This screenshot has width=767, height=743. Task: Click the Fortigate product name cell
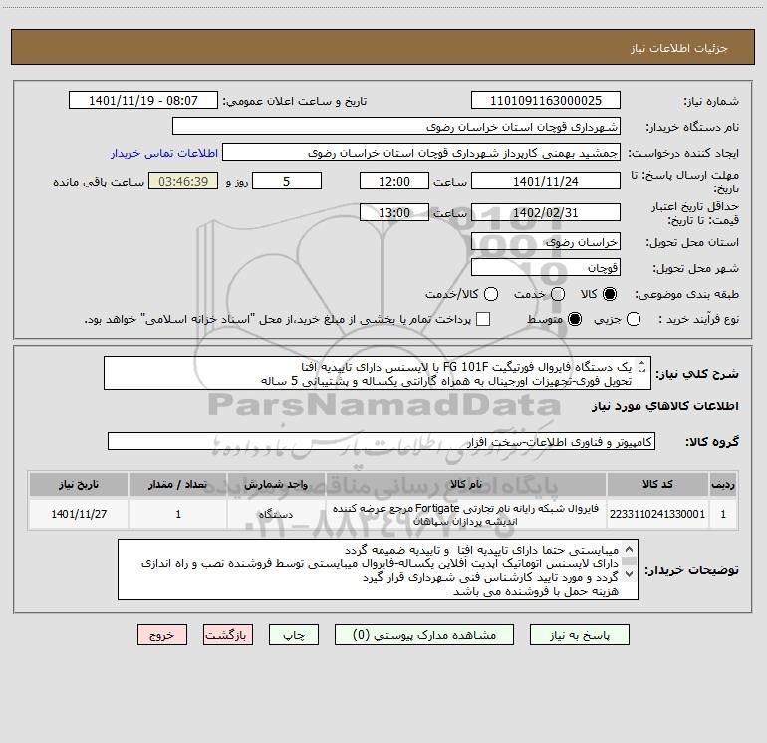tap(466, 514)
